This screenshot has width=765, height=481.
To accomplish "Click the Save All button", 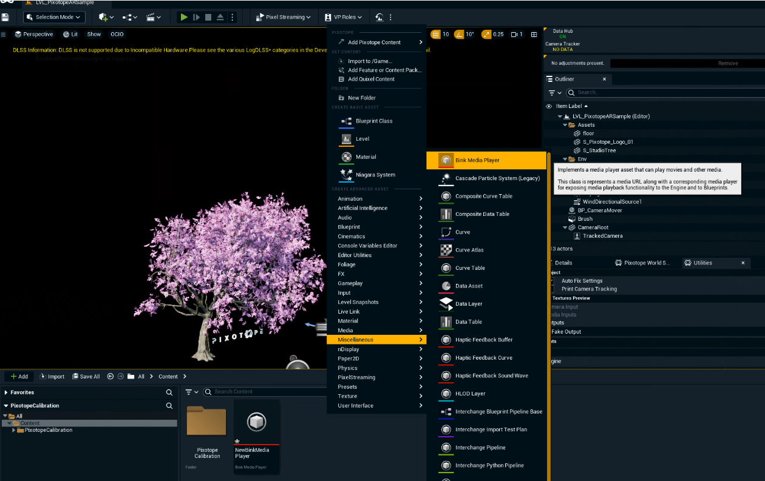I will [86, 377].
